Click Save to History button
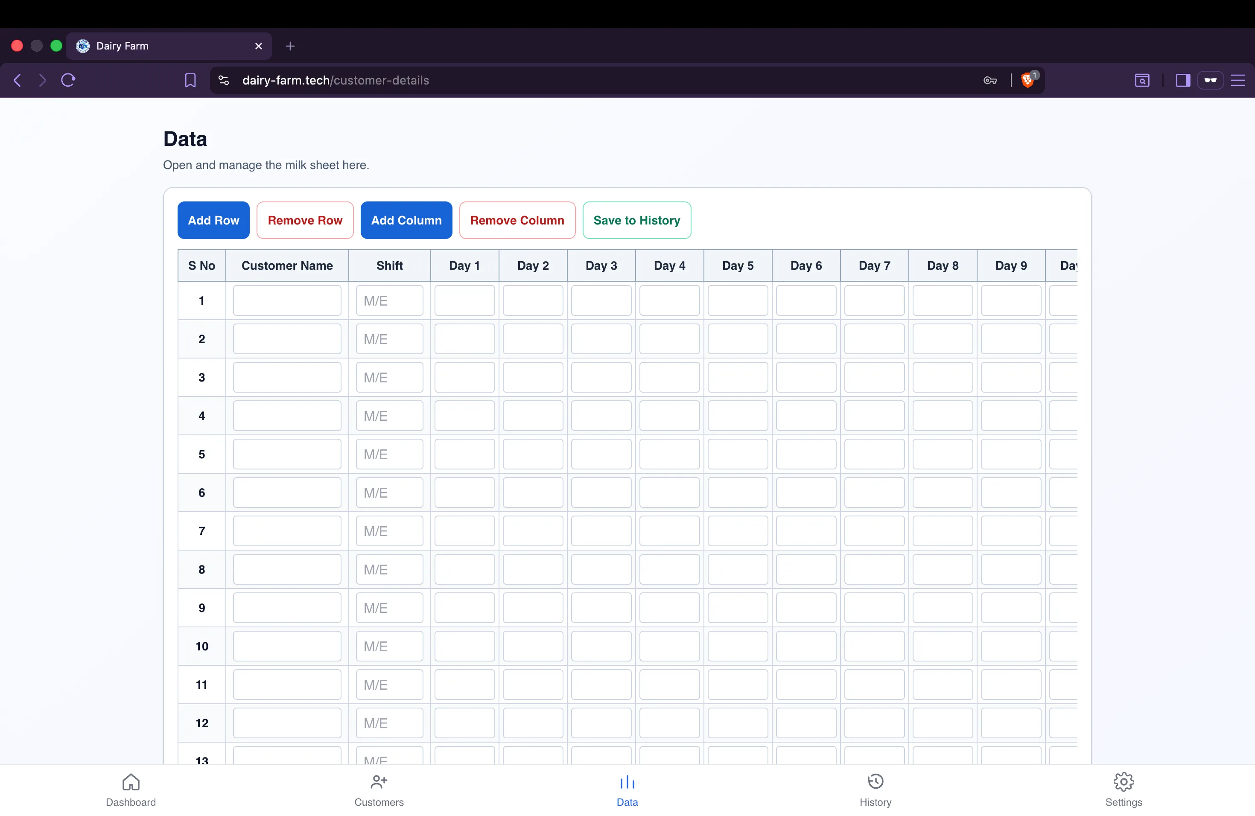The height and width of the screenshot is (816, 1255). (x=636, y=220)
